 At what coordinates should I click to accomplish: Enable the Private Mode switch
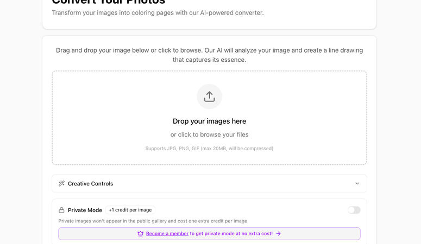354,210
